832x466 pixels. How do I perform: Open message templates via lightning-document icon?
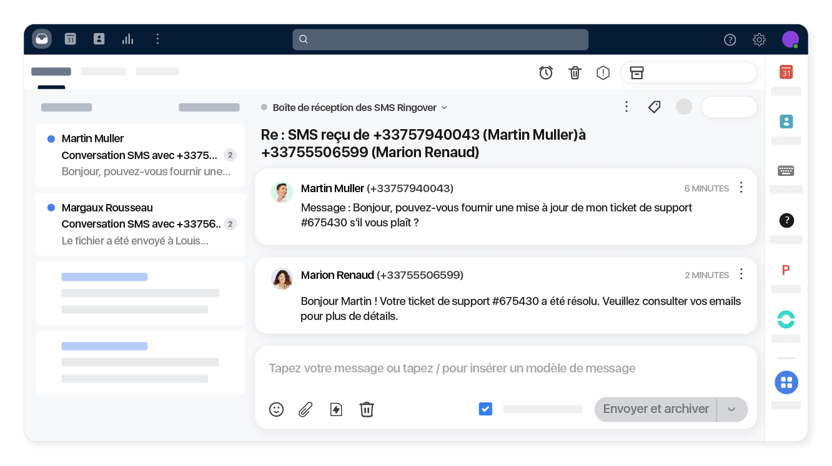tap(336, 409)
